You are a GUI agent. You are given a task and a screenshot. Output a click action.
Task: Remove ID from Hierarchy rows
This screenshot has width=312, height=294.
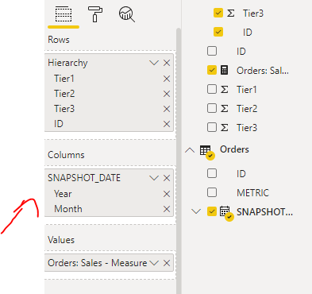click(x=167, y=124)
